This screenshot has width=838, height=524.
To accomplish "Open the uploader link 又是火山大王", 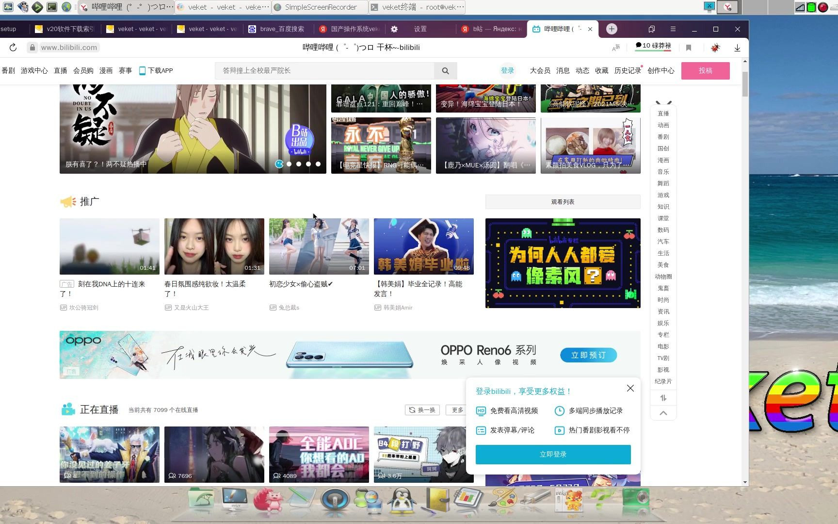I will [x=191, y=308].
